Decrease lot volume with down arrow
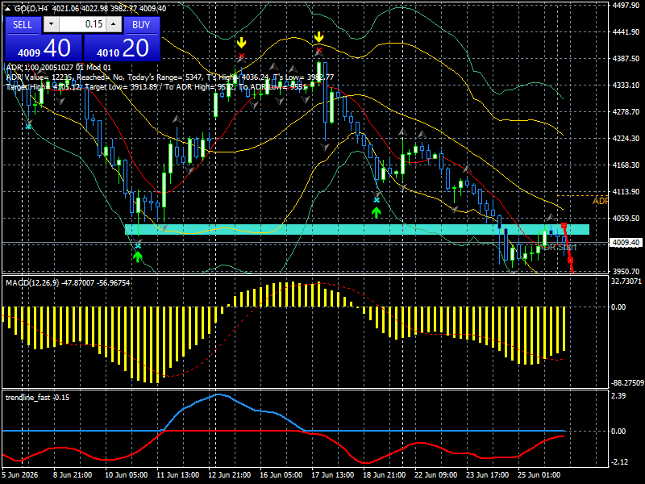Image resolution: width=645 pixels, height=484 pixels. tap(51, 25)
